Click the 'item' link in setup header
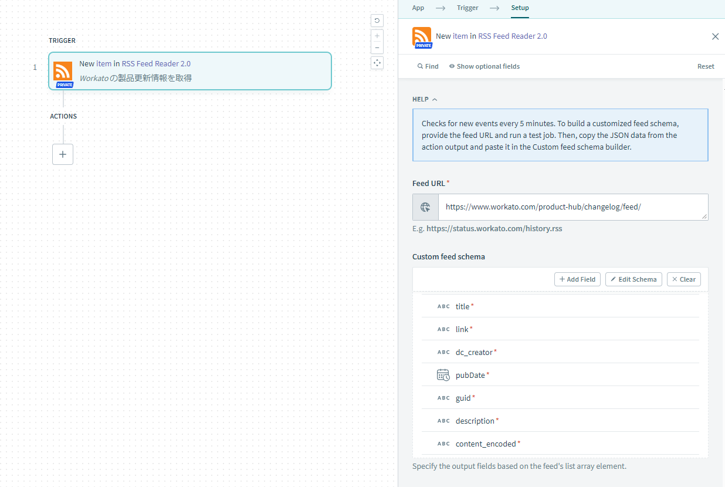The height and width of the screenshot is (487, 725). pos(460,36)
